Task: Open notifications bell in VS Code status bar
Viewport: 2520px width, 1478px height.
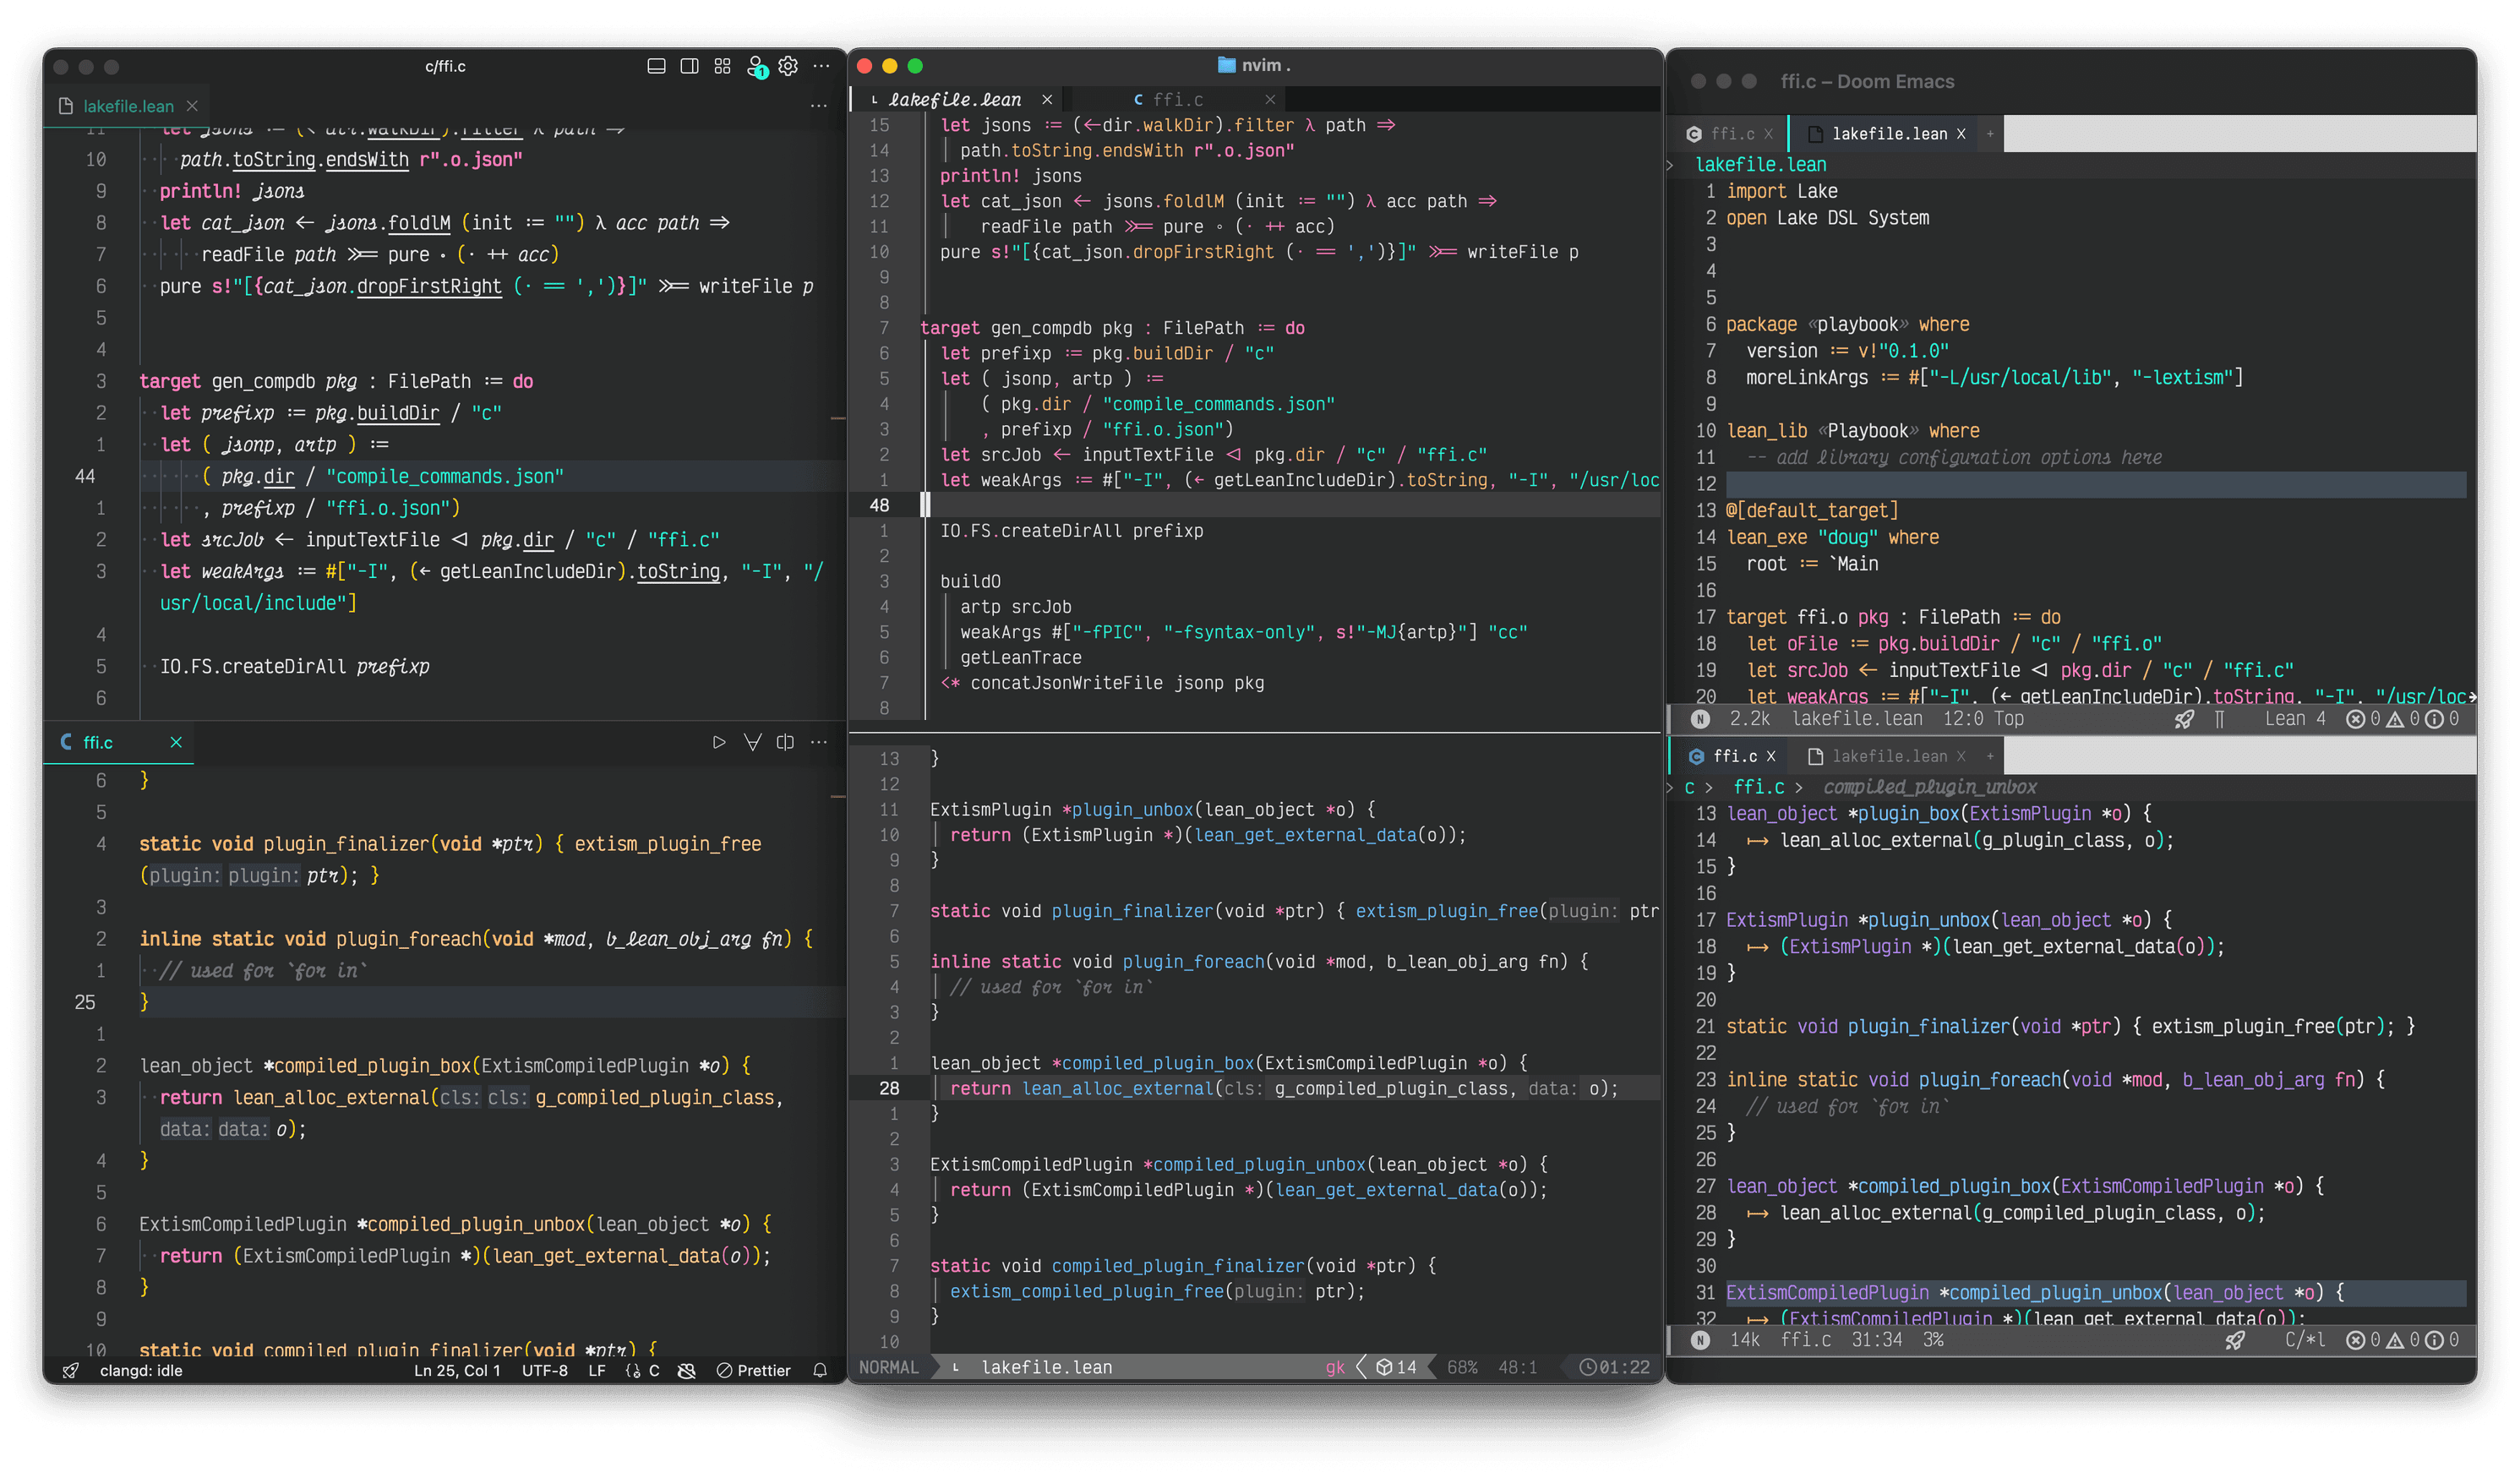Action: (820, 1370)
